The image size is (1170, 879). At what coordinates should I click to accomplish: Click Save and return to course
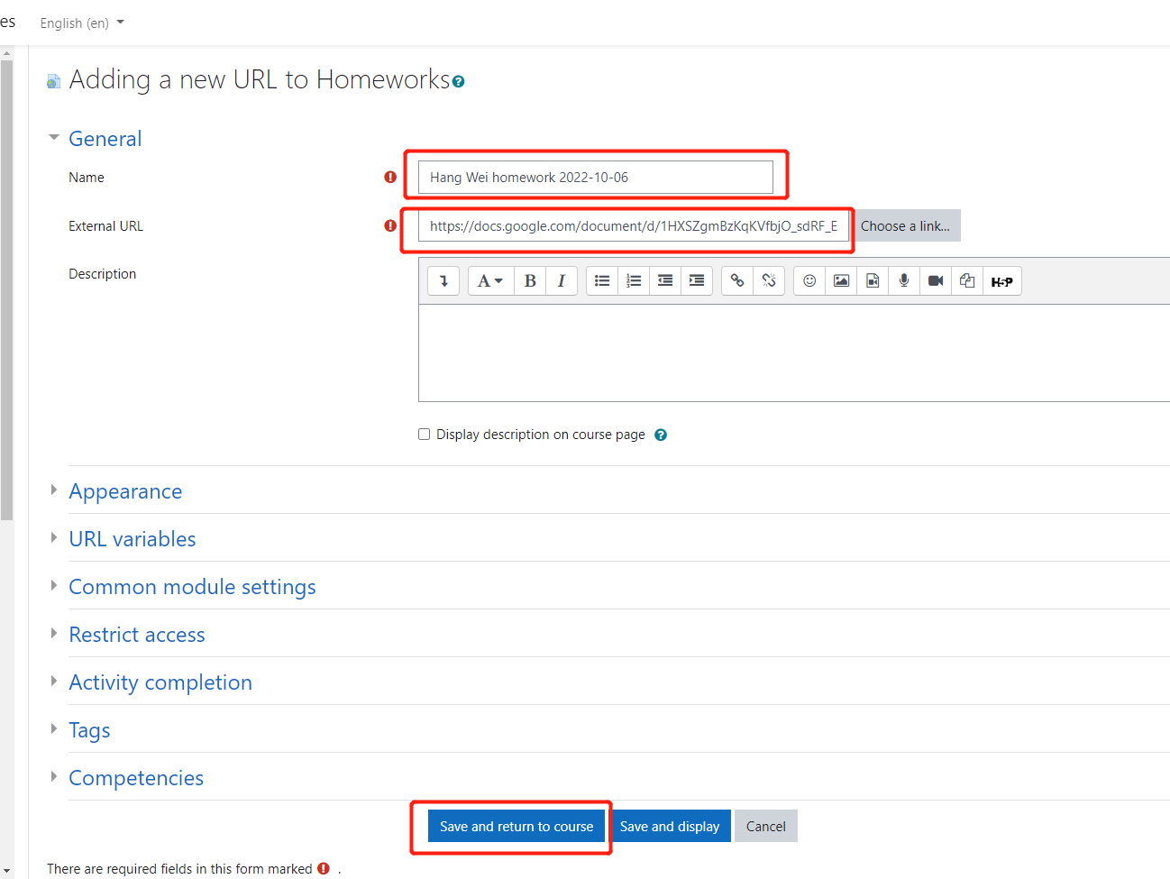[x=516, y=826]
